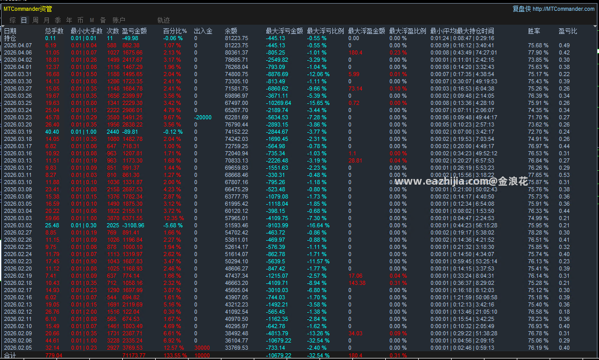Viewport: 599px width, 360px height.
Task: Sort by the 盈亏比 column header
Action: coord(568,31)
